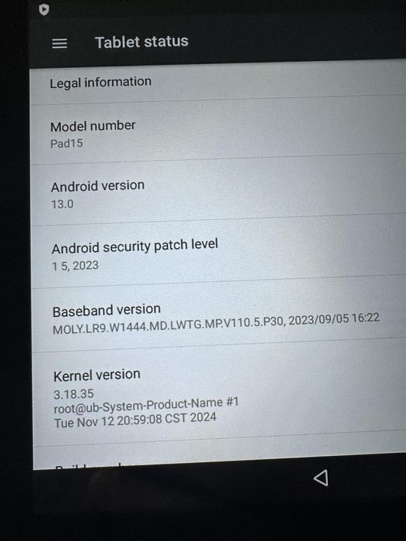Open Legal information
The width and height of the screenshot is (406, 541).
point(218,83)
